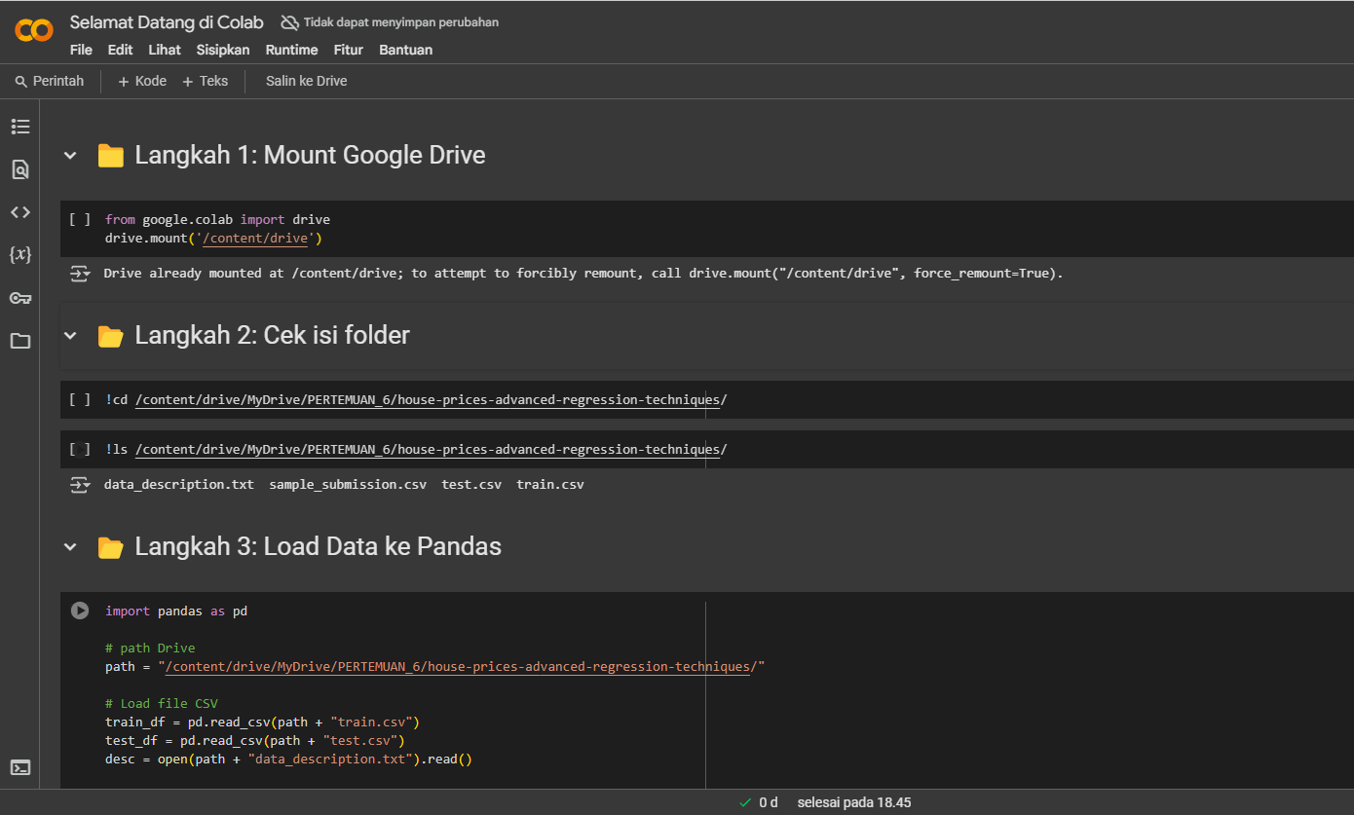Click test.csv in the ls output
This screenshot has width=1354, height=815.
point(471,485)
